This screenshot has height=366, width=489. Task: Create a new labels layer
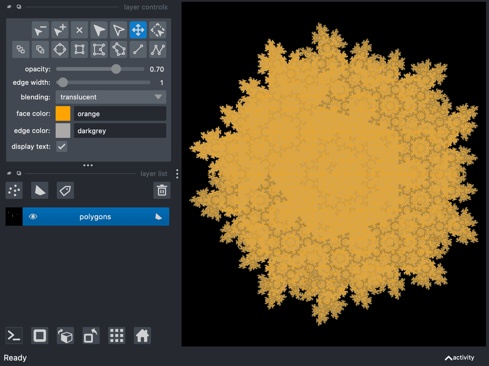coord(65,190)
